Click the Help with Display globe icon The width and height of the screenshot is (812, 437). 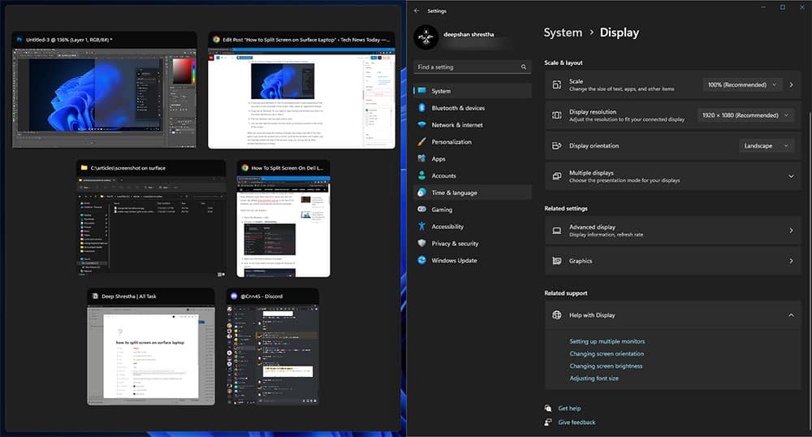click(x=557, y=315)
